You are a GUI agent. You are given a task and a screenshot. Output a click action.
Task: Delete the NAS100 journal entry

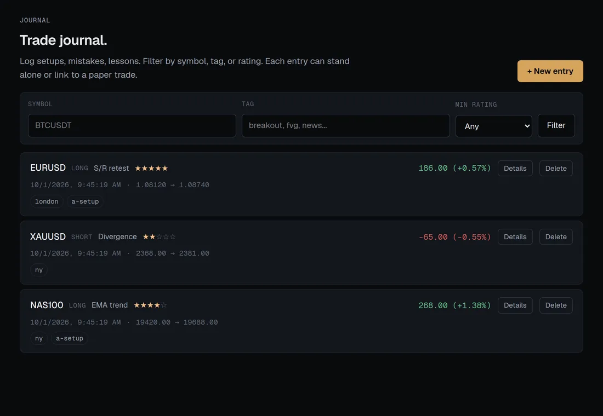point(556,305)
